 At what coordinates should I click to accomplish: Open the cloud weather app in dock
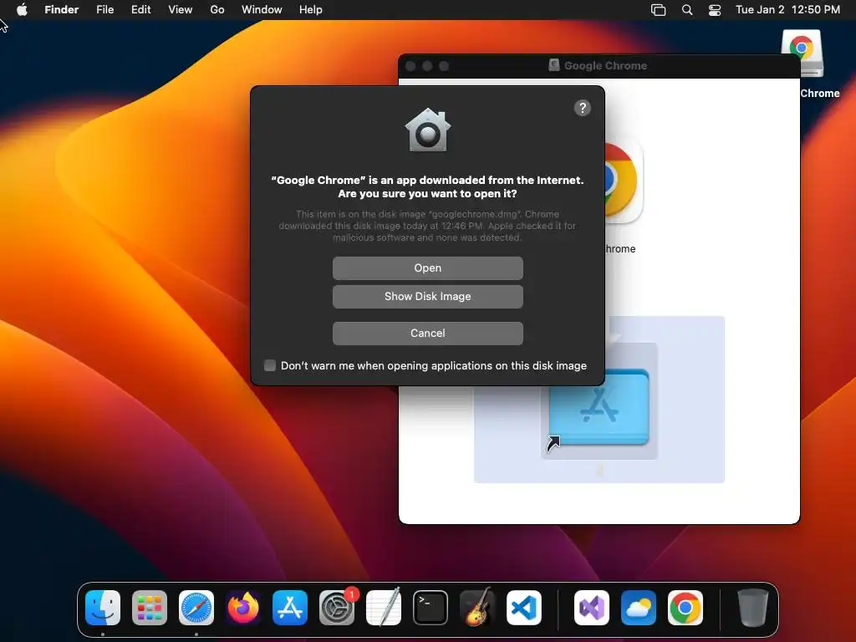(639, 608)
